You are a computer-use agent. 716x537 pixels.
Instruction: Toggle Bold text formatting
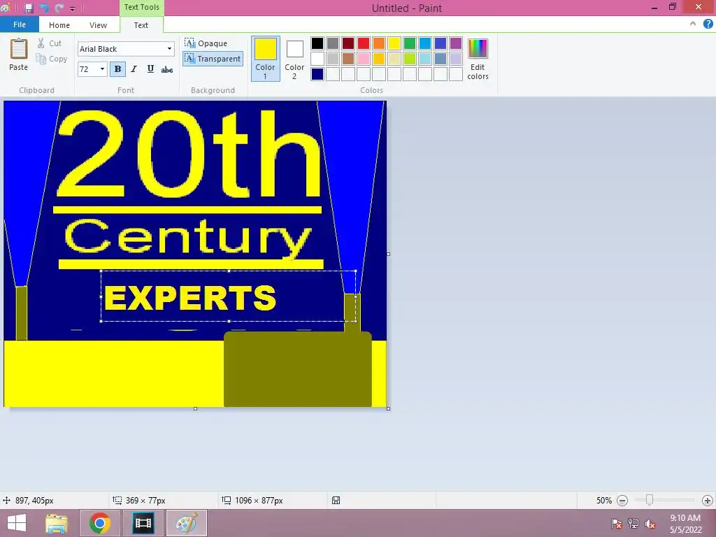(x=117, y=69)
